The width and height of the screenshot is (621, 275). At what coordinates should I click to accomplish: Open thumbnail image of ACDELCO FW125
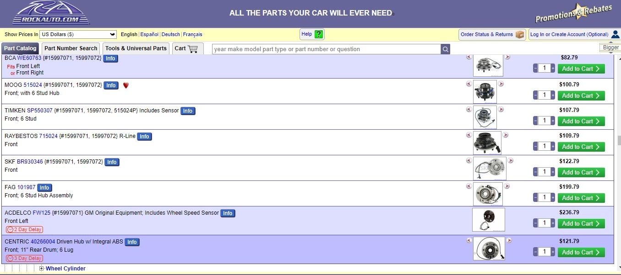tap(489, 220)
